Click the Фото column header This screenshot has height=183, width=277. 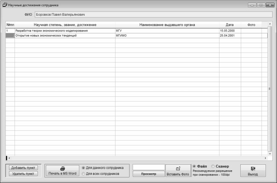click(x=251, y=25)
